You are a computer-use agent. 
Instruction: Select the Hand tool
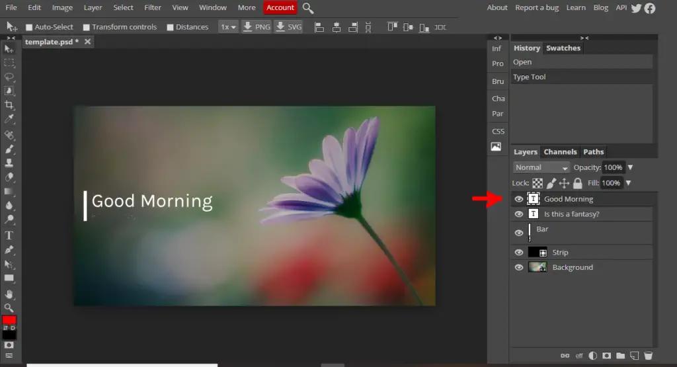pyautogui.click(x=9, y=294)
